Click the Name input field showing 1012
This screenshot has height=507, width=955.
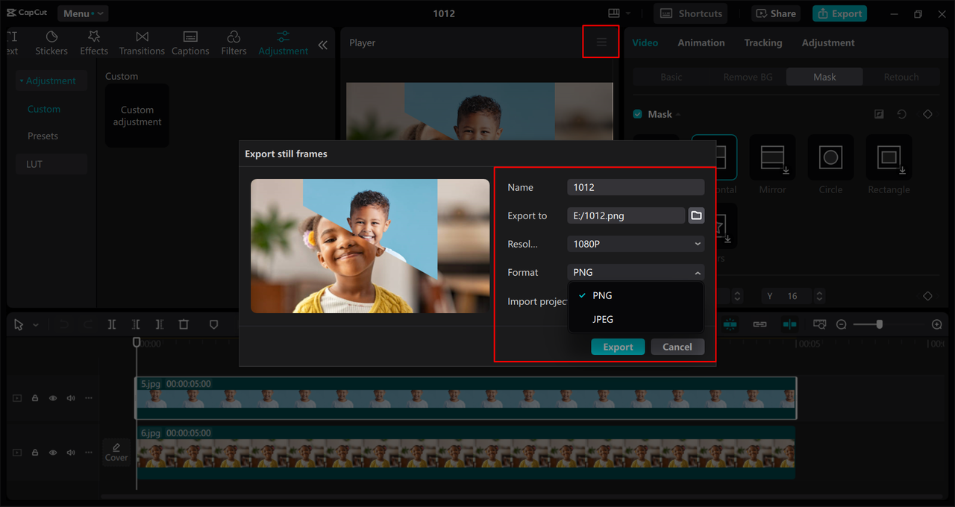[x=635, y=186]
